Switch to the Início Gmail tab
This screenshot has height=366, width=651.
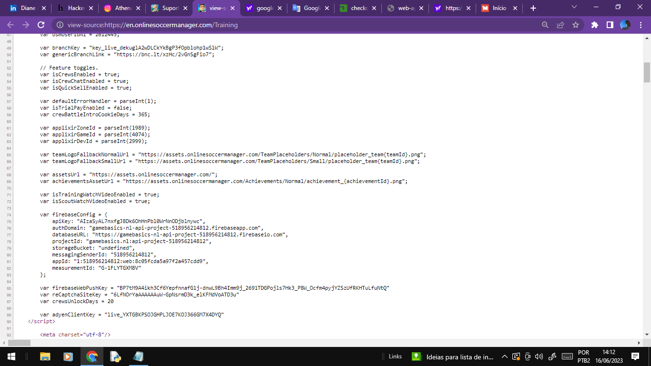(x=498, y=8)
